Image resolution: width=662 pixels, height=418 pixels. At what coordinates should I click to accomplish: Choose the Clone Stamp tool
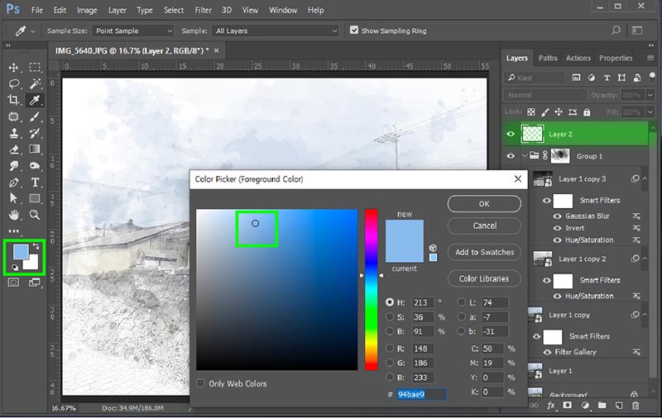pos(13,133)
